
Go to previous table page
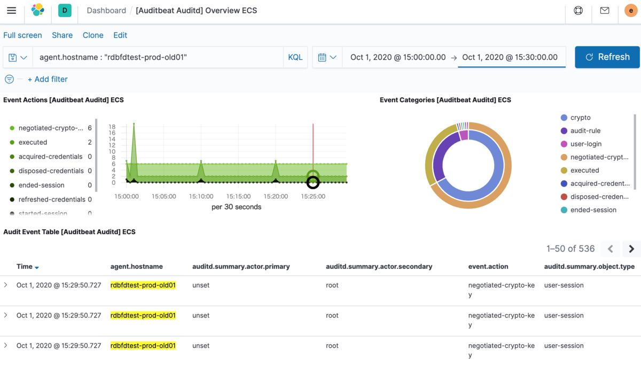[611, 248]
